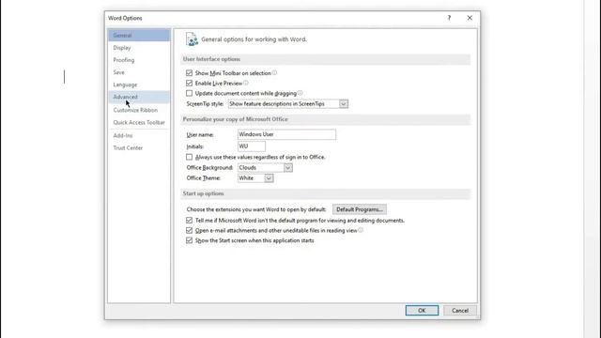The width and height of the screenshot is (601, 338).
Task: Click info icon beside Enable Live Preview
Action: [246, 83]
